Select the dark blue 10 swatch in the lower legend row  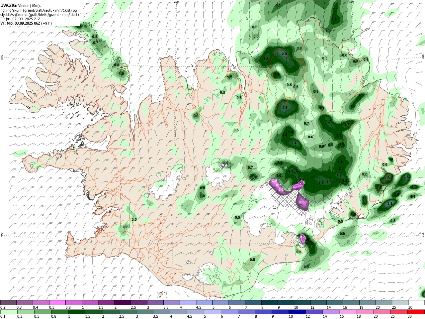click(x=297, y=312)
